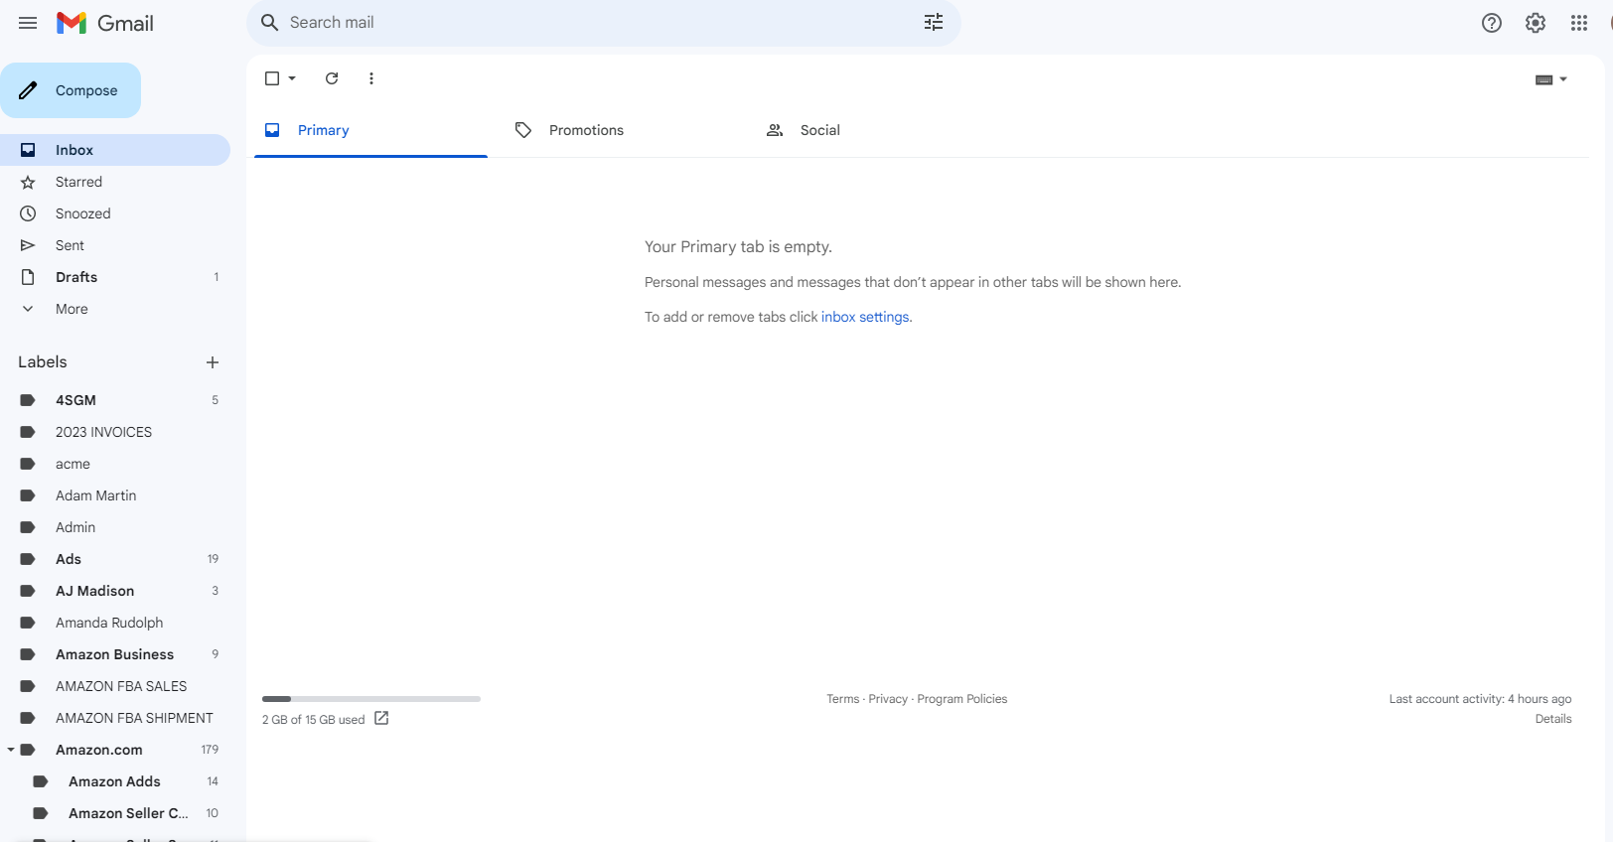Open the Amanda Rudolph label

[x=115, y=623]
